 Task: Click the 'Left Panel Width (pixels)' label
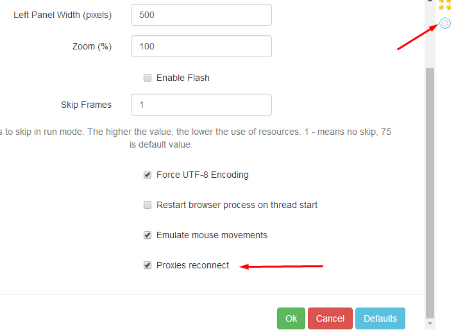[x=63, y=15]
